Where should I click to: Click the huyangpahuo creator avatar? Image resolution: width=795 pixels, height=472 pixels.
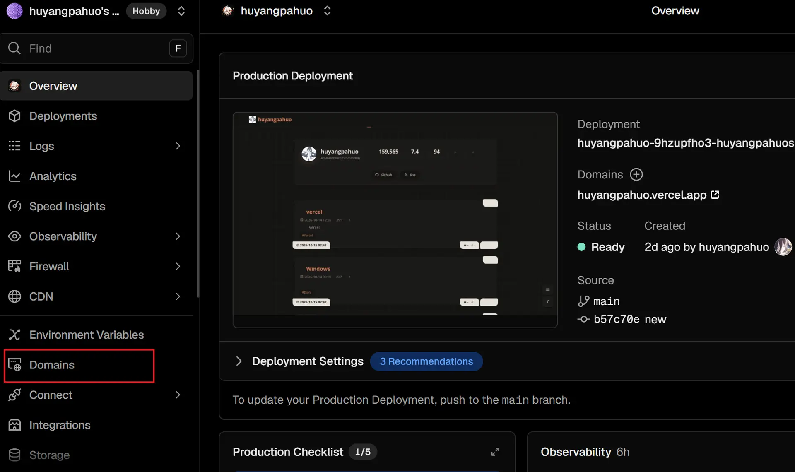tap(783, 247)
